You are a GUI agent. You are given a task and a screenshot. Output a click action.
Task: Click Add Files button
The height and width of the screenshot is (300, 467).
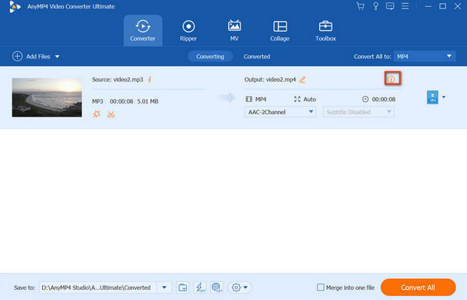coord(31,56)
